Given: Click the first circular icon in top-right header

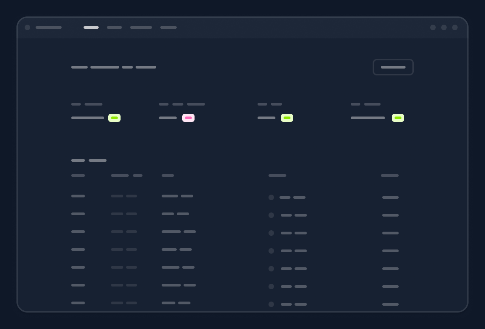Looking at the screenshot, I should coord(433,27).
